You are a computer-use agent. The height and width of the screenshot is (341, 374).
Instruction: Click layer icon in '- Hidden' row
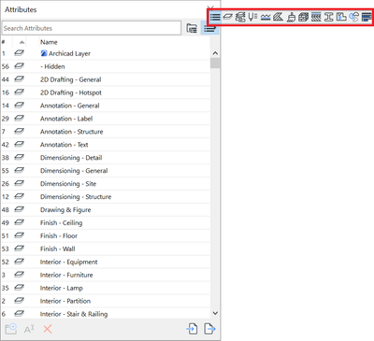[x=19, y=66]
